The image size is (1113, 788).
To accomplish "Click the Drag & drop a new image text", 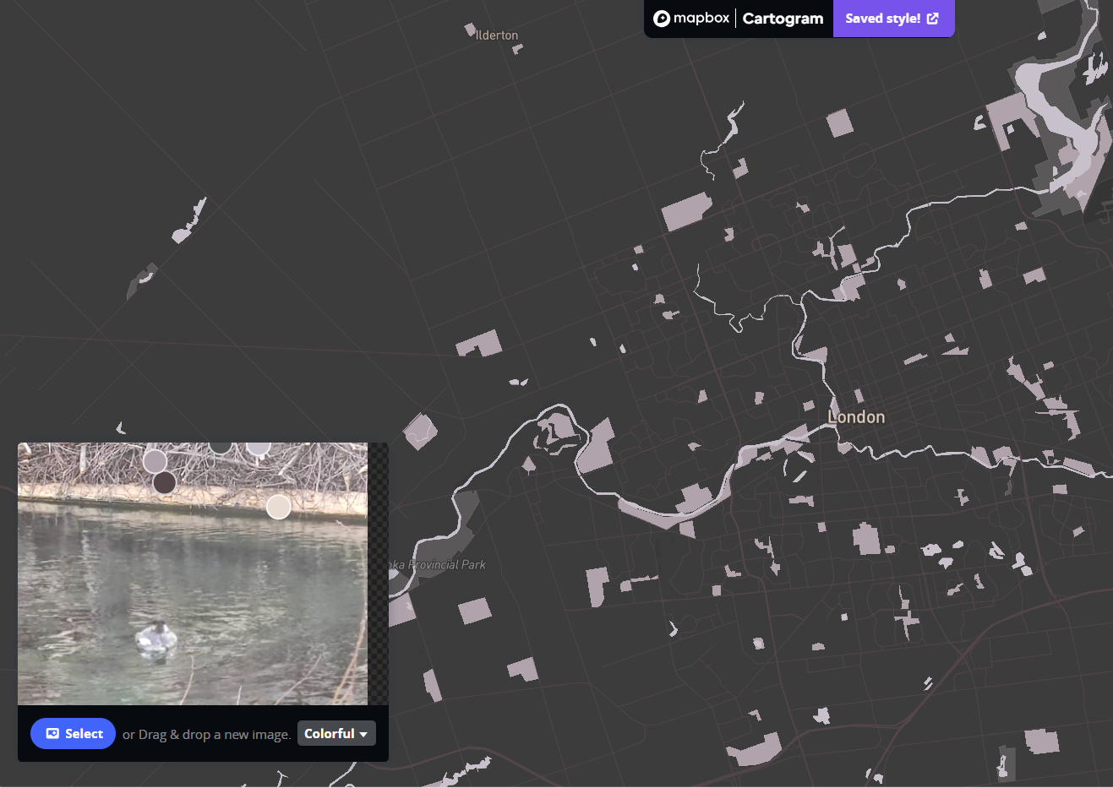I will (x=205, y=734).
